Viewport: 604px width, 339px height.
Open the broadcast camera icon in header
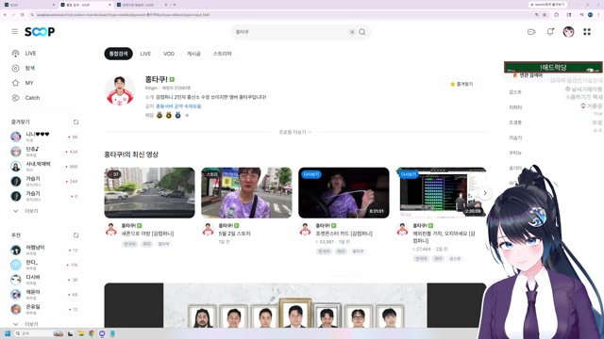[531, 32]
